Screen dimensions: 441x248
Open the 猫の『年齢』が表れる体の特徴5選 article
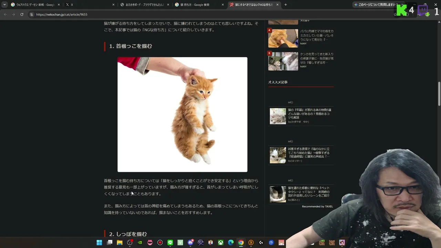(x=309, y=114)
